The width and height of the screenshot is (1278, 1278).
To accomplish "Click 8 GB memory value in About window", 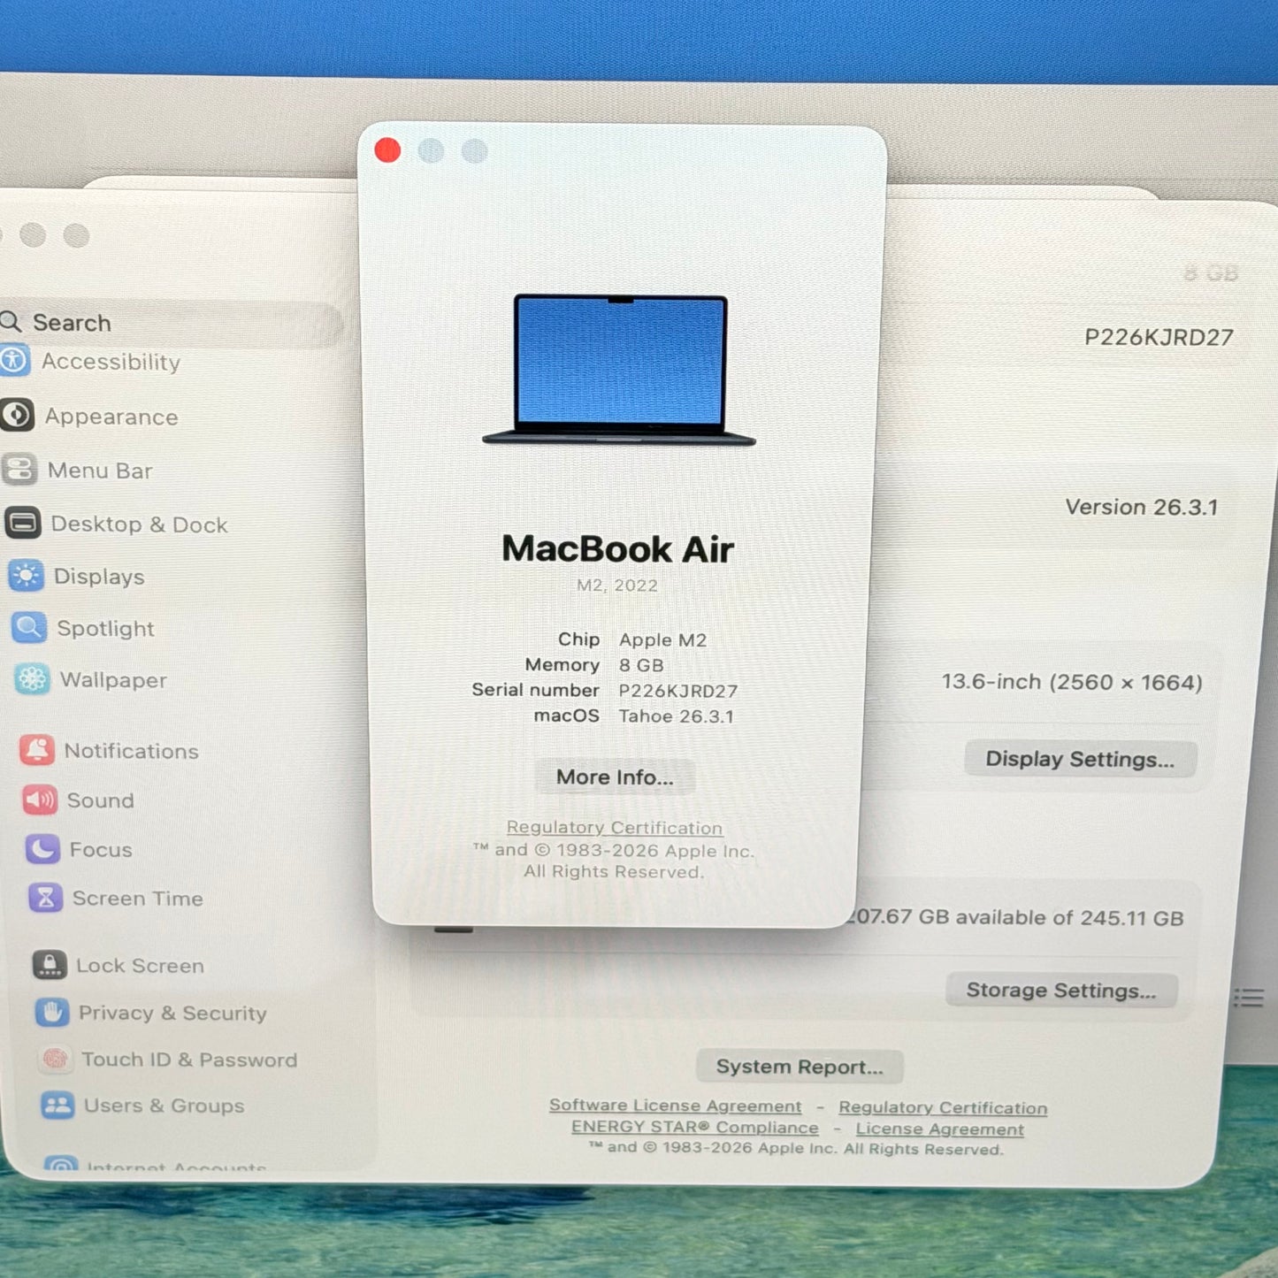I will (x=641, y=665).
